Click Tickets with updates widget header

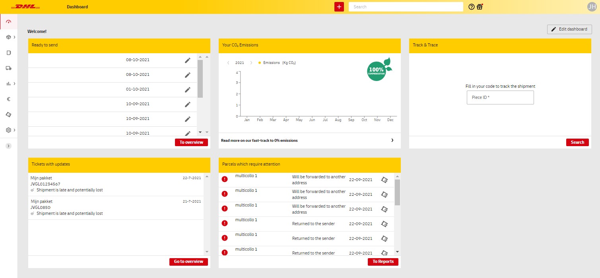tap(119, 164)
